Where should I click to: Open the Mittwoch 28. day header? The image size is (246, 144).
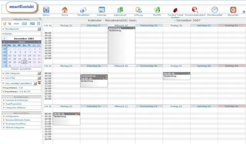point(121,25)
